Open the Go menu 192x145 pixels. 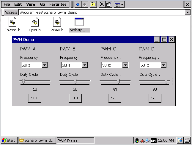43,4
